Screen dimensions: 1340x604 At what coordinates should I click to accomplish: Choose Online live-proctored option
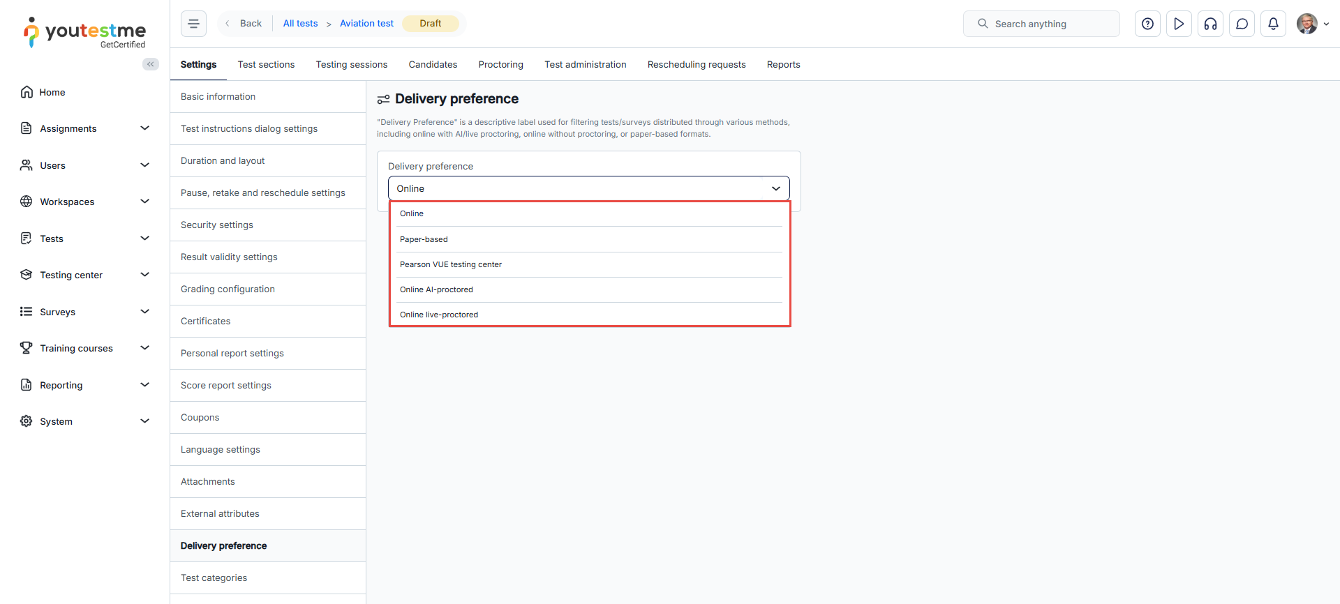[590, 315]
